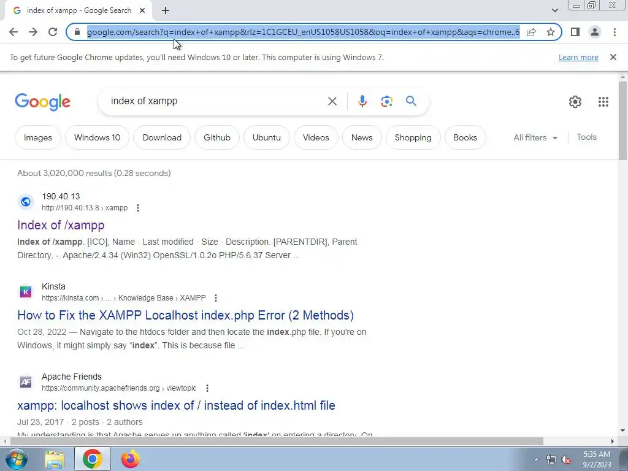Open Google quick settings gear
Image resolution: width=628 pixels, height=471 pixels.
pos(575,102)
